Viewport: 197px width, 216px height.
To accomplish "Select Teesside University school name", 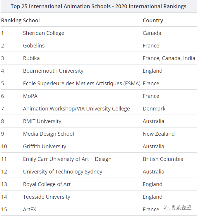I will 47,197.
